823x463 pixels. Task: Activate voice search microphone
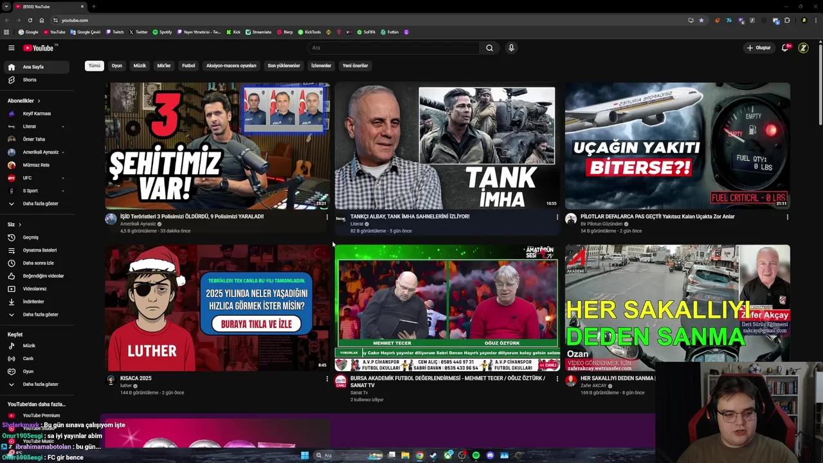coord(511,48)
